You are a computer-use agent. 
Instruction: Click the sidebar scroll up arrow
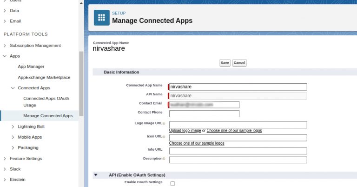(x=81, y=3)
